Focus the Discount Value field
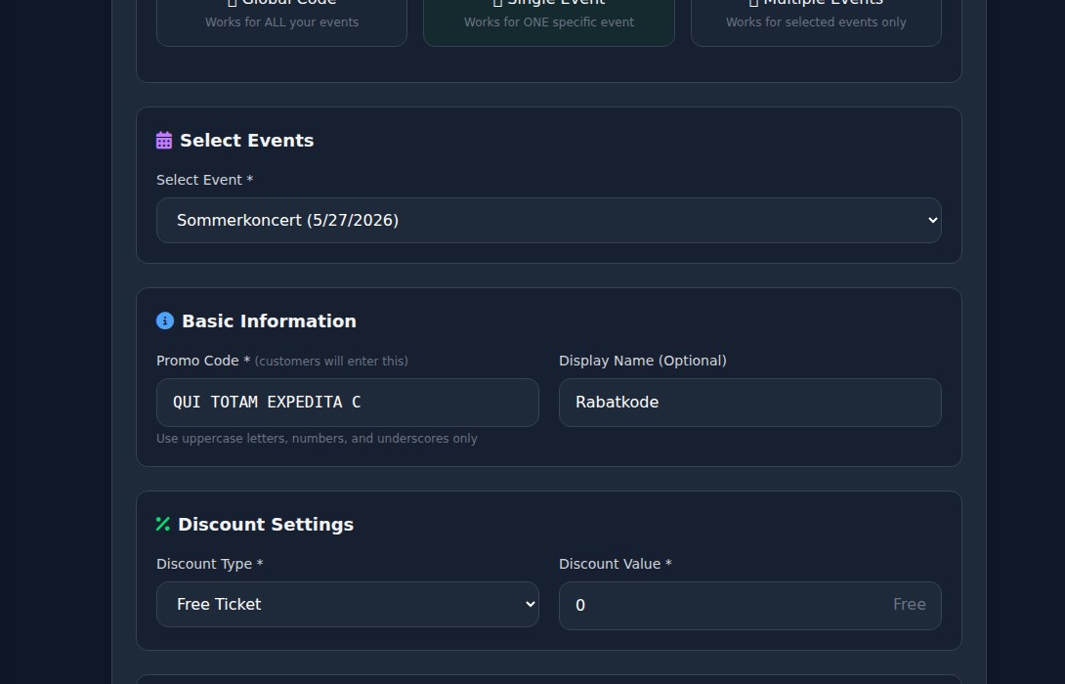 [749, 605]
